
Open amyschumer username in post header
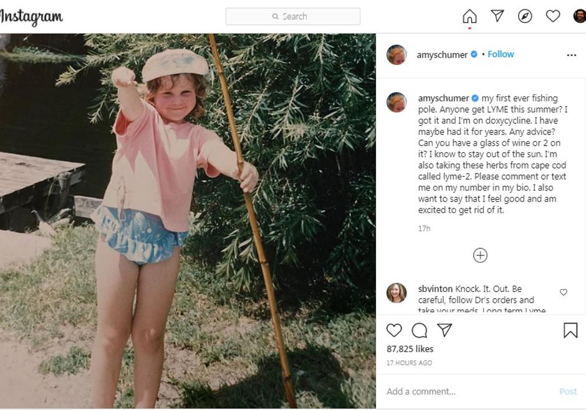442,55
